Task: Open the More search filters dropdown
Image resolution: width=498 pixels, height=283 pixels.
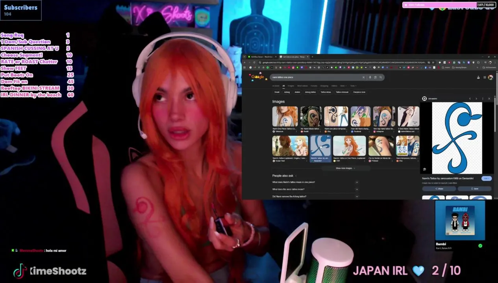Action: click(343, 86)
